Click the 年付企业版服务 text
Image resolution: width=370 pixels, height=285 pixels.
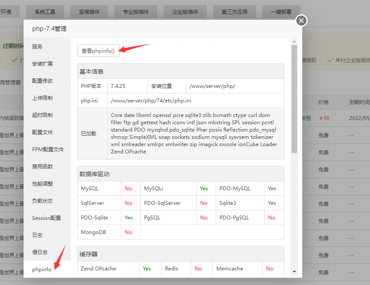coord(352,60)
